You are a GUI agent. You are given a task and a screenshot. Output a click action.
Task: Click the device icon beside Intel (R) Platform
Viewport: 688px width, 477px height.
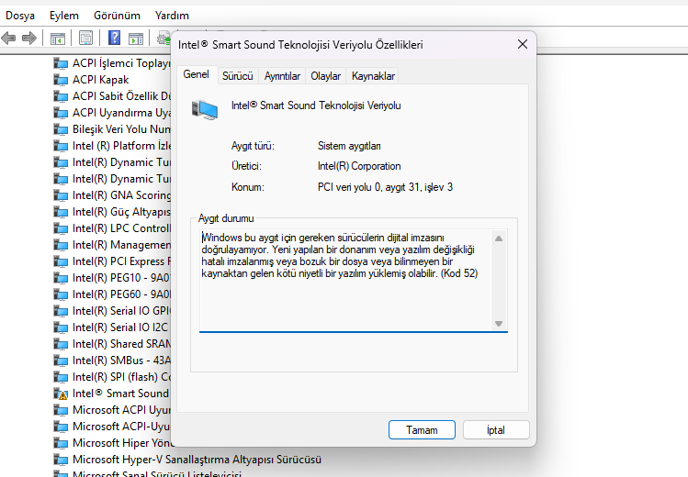(x=61, y=146)
